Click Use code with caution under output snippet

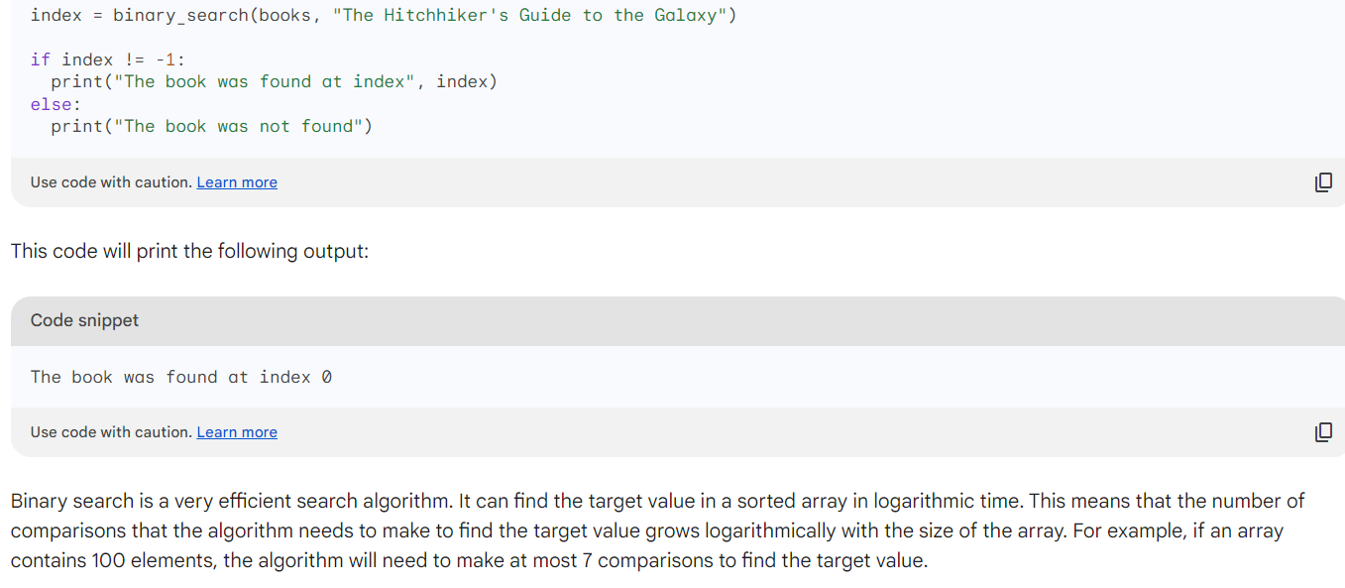[x=111, y=432]
